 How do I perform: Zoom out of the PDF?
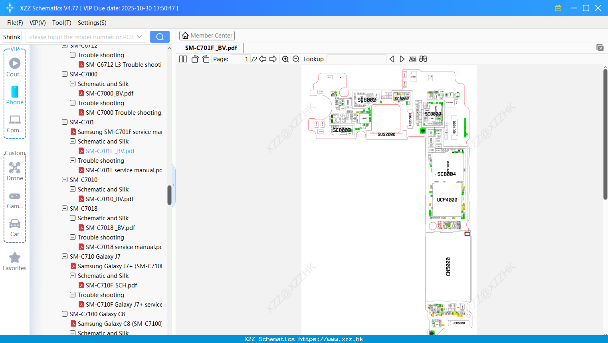pos(296,59)
